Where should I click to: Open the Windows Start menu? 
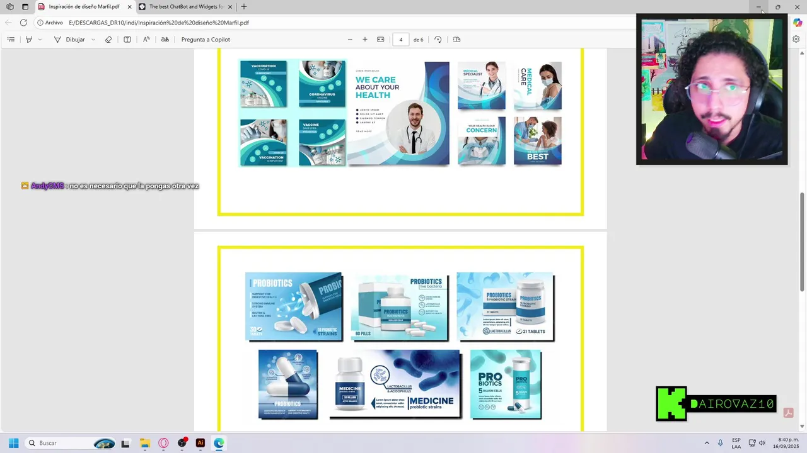[x=13, y=443]
